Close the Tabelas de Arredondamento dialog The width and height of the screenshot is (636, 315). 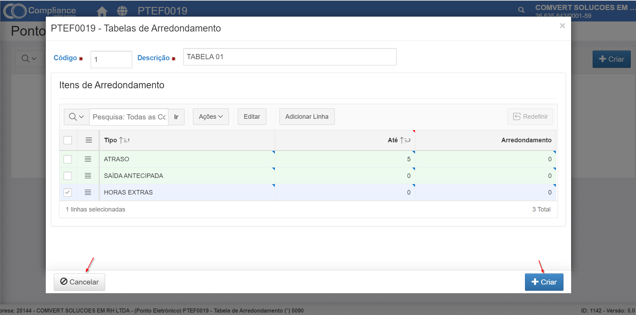[x=562, y=26]
